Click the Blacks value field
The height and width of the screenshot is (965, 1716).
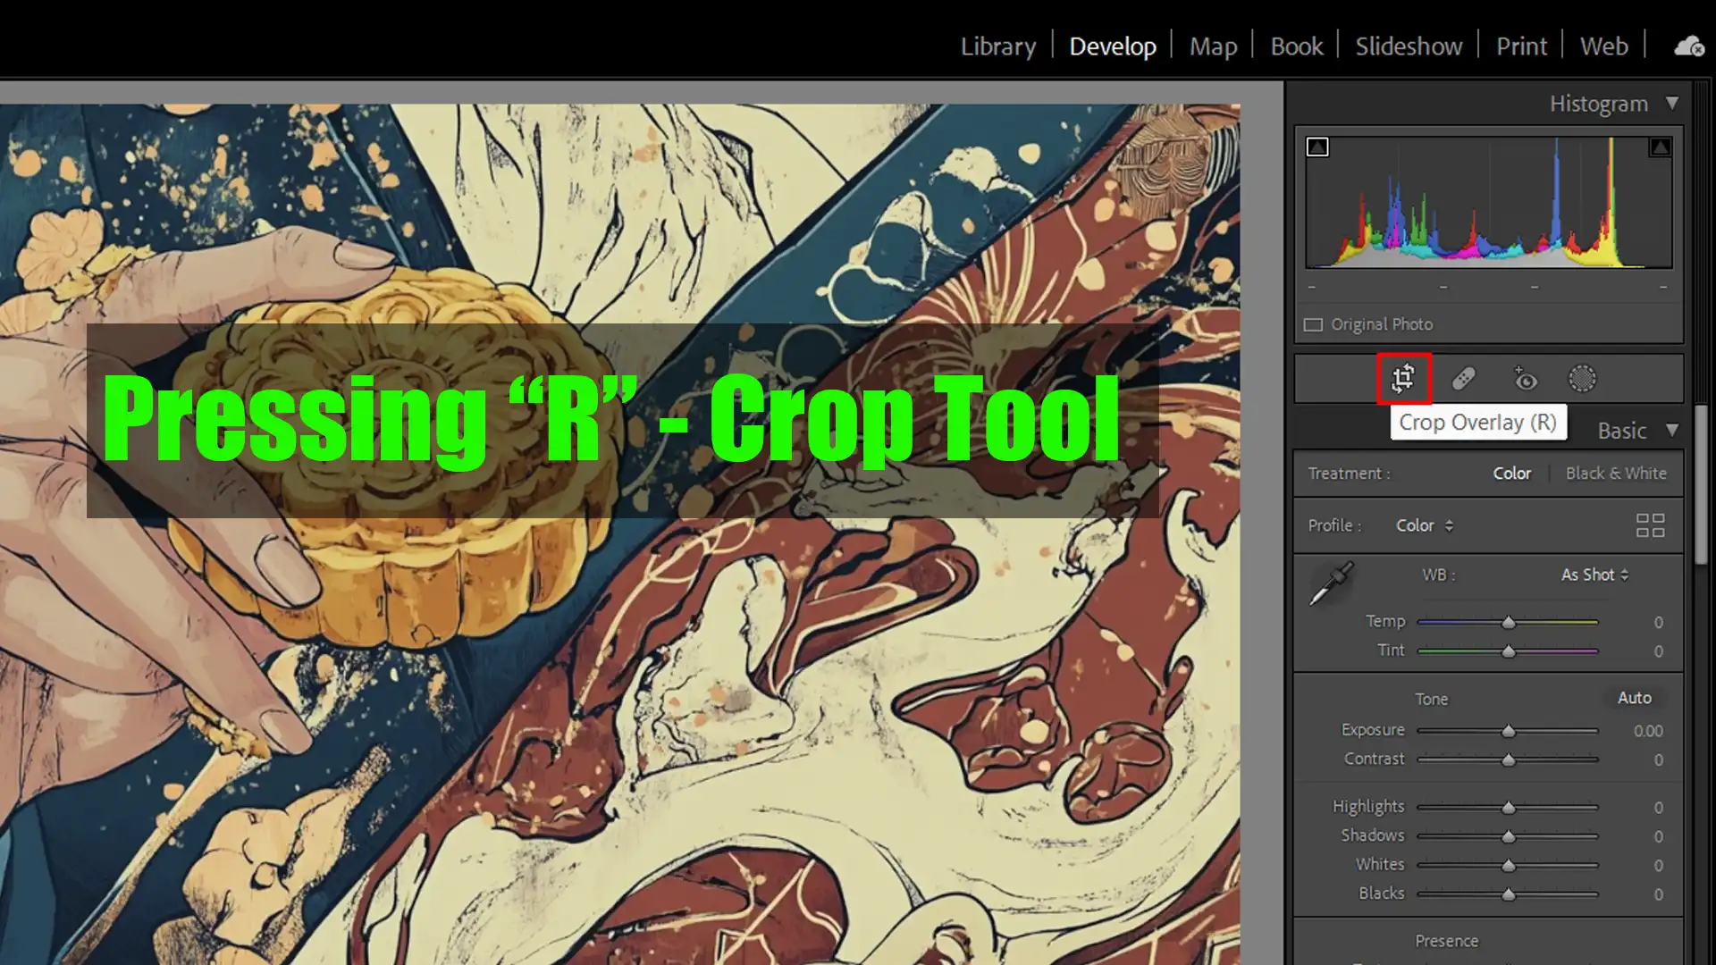[1658, 894]
